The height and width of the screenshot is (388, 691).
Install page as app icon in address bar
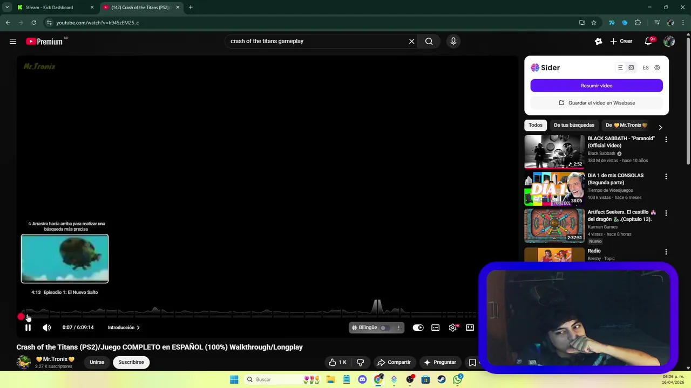[x=582, y=23]
